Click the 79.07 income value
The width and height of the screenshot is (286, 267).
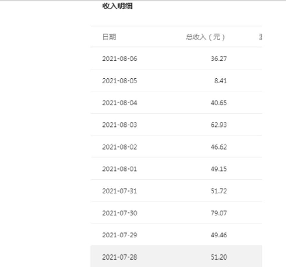(219, 213)
